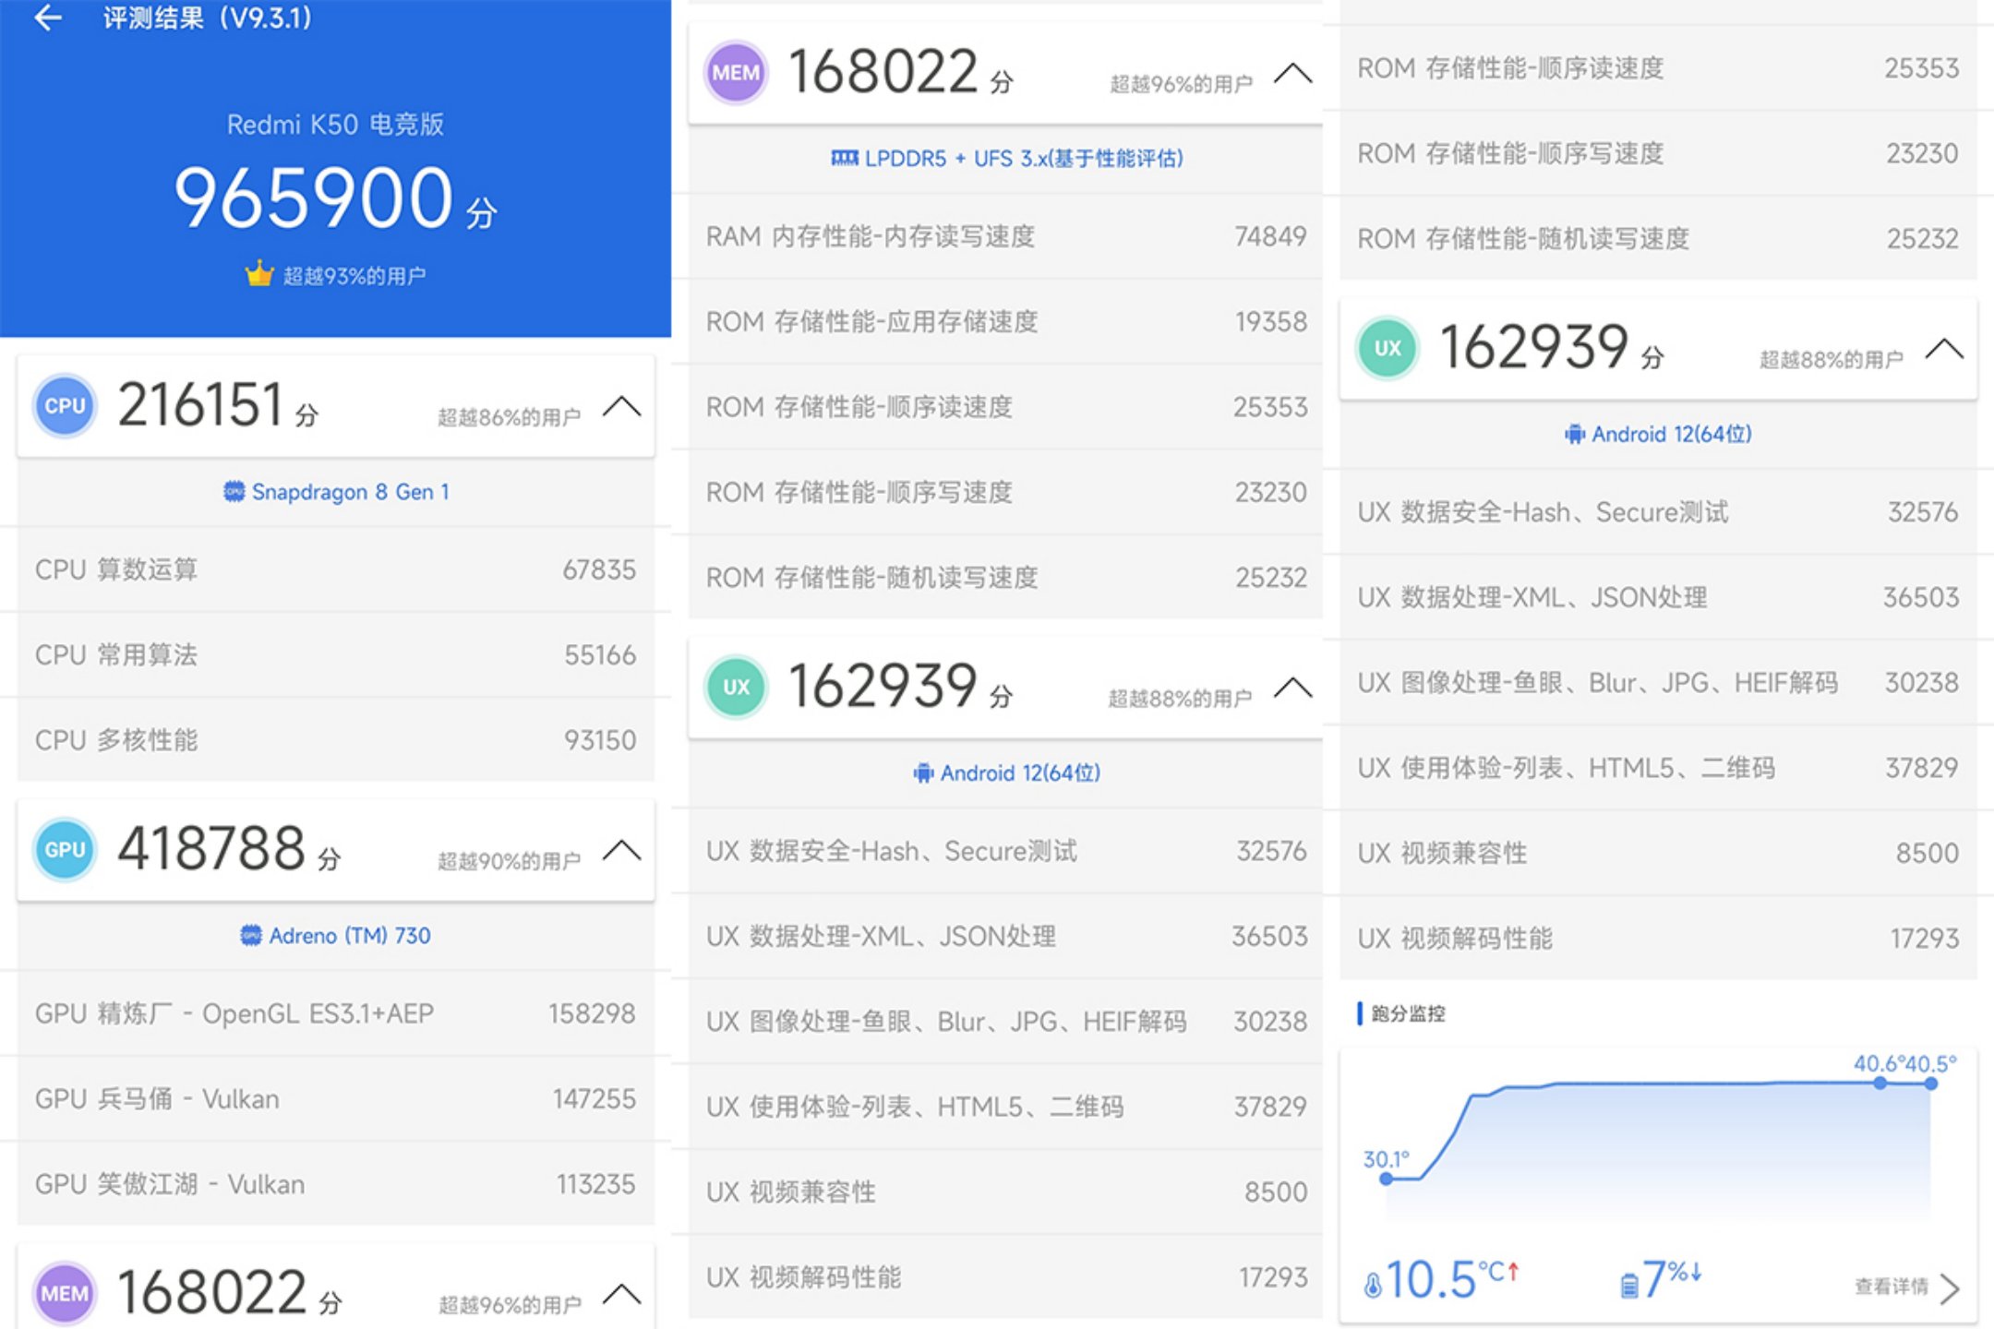1994x1329 pixels.
Task: Collapse the MEM section above LPDDR5 label
Action: tap(1292, 72)
